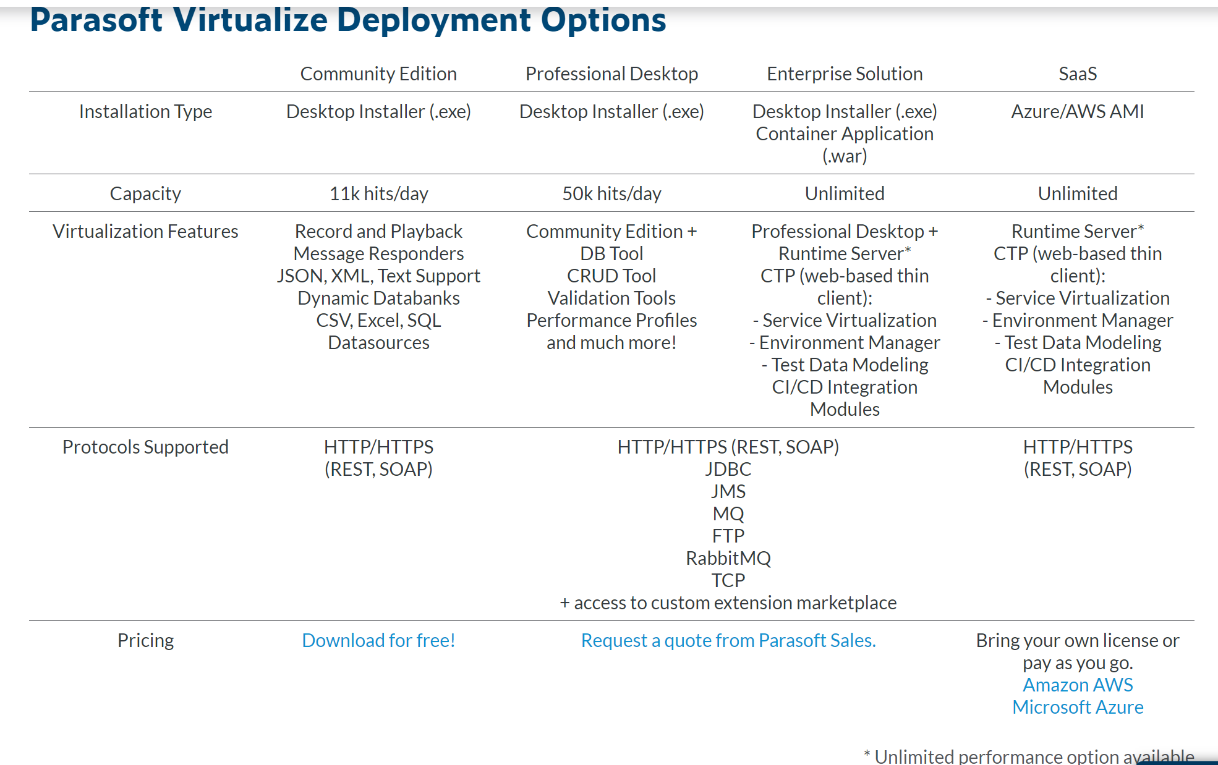Click Desktop Installer (.exe) under Professional Desktop
The image size is (1218, 765).
(611, 111)
